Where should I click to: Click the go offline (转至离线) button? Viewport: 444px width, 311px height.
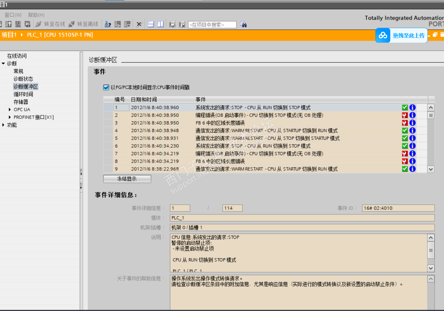[83, 24]
